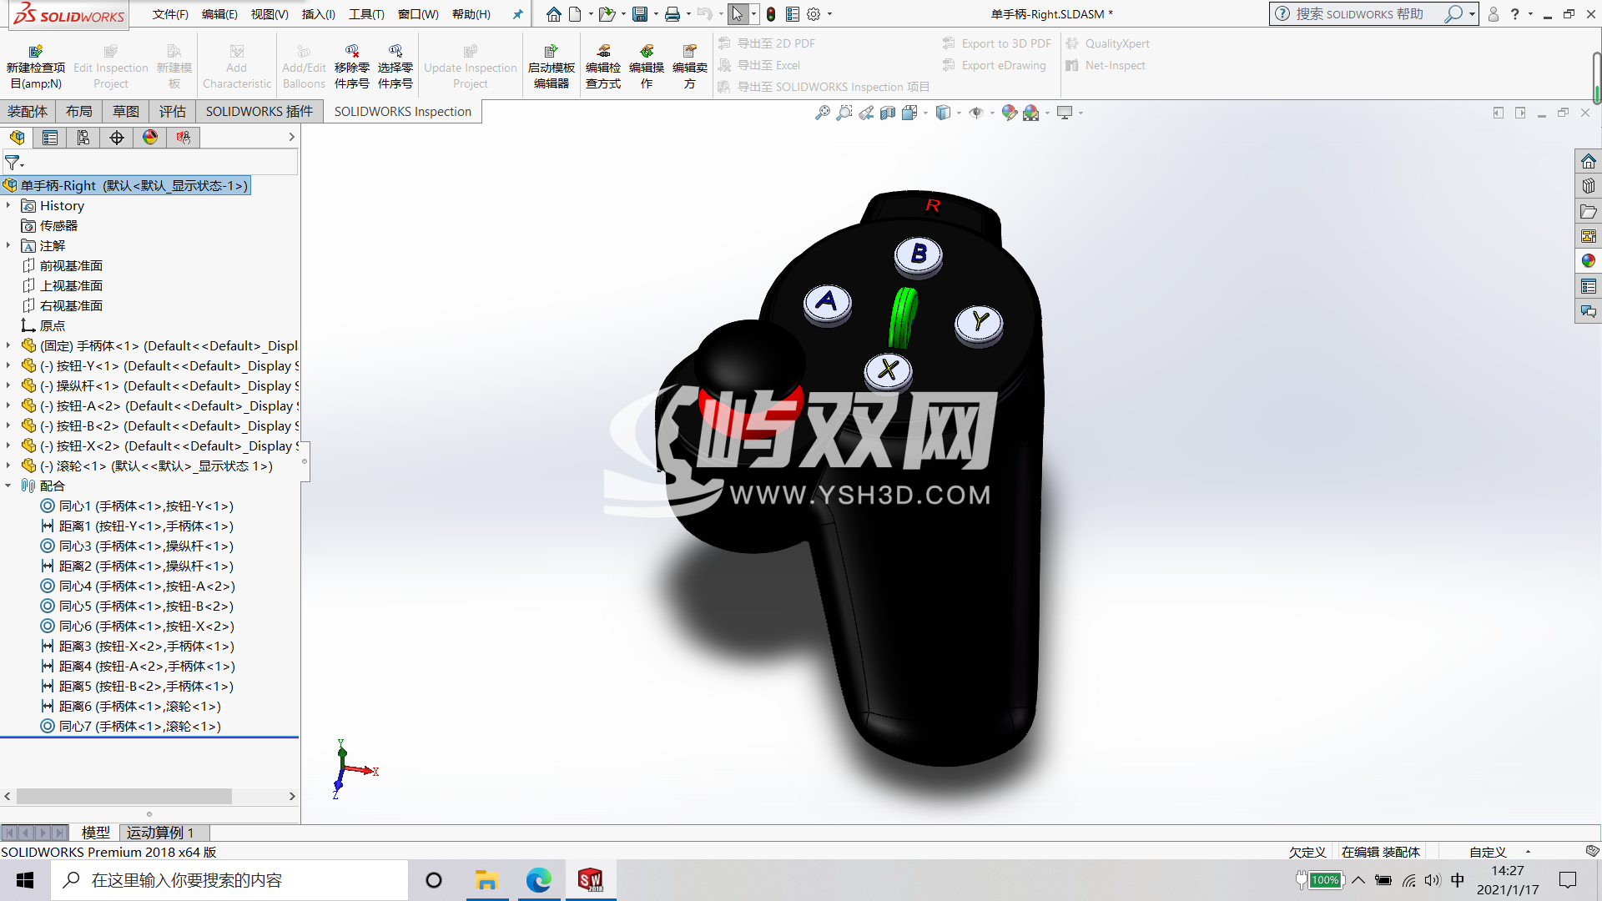Expand the 配合 tree node
The width and height of the screenshot is (1602, 901).
pos(9,486)
